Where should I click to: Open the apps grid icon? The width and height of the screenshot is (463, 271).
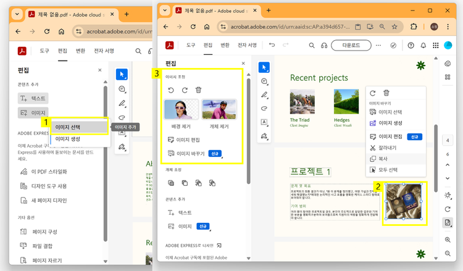436,46
